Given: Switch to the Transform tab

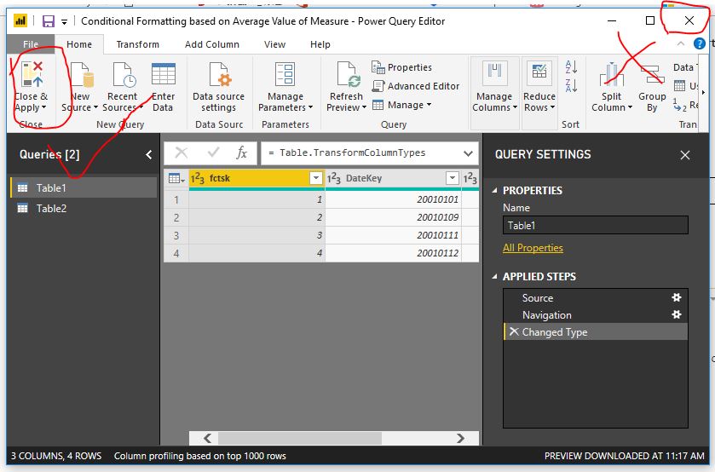Looking at the screenshot, I should click(x=138, y=44).
